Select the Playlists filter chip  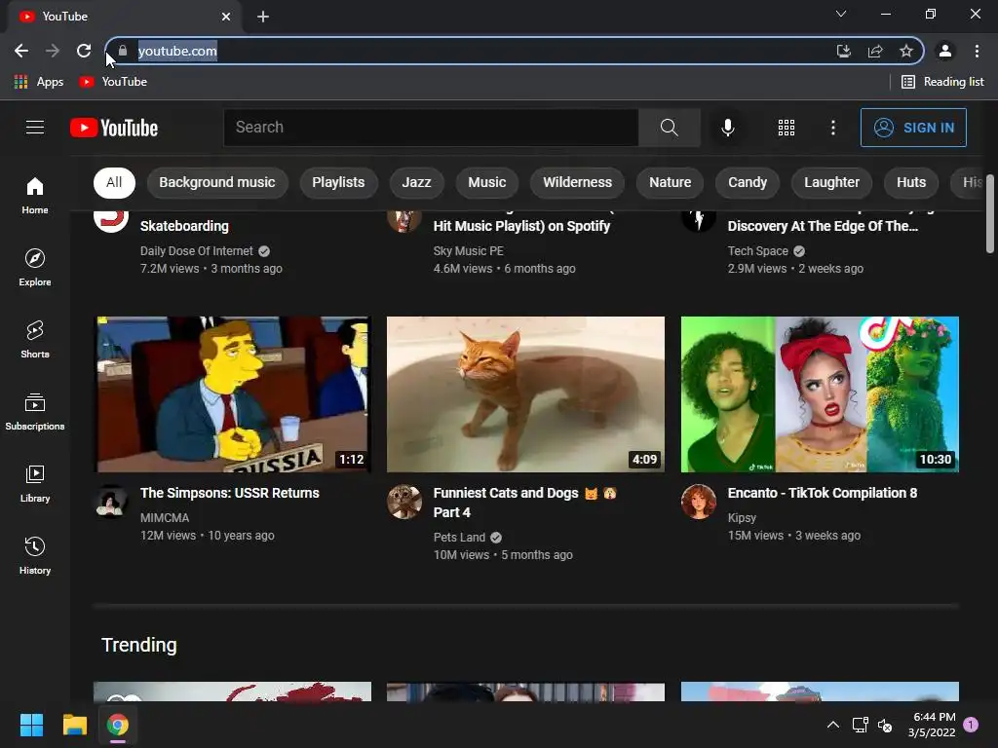pyautogui.click(x=338, y=182)
